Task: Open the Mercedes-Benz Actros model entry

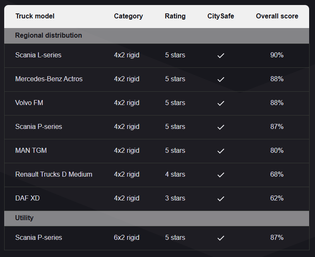Action: (49, 79)
